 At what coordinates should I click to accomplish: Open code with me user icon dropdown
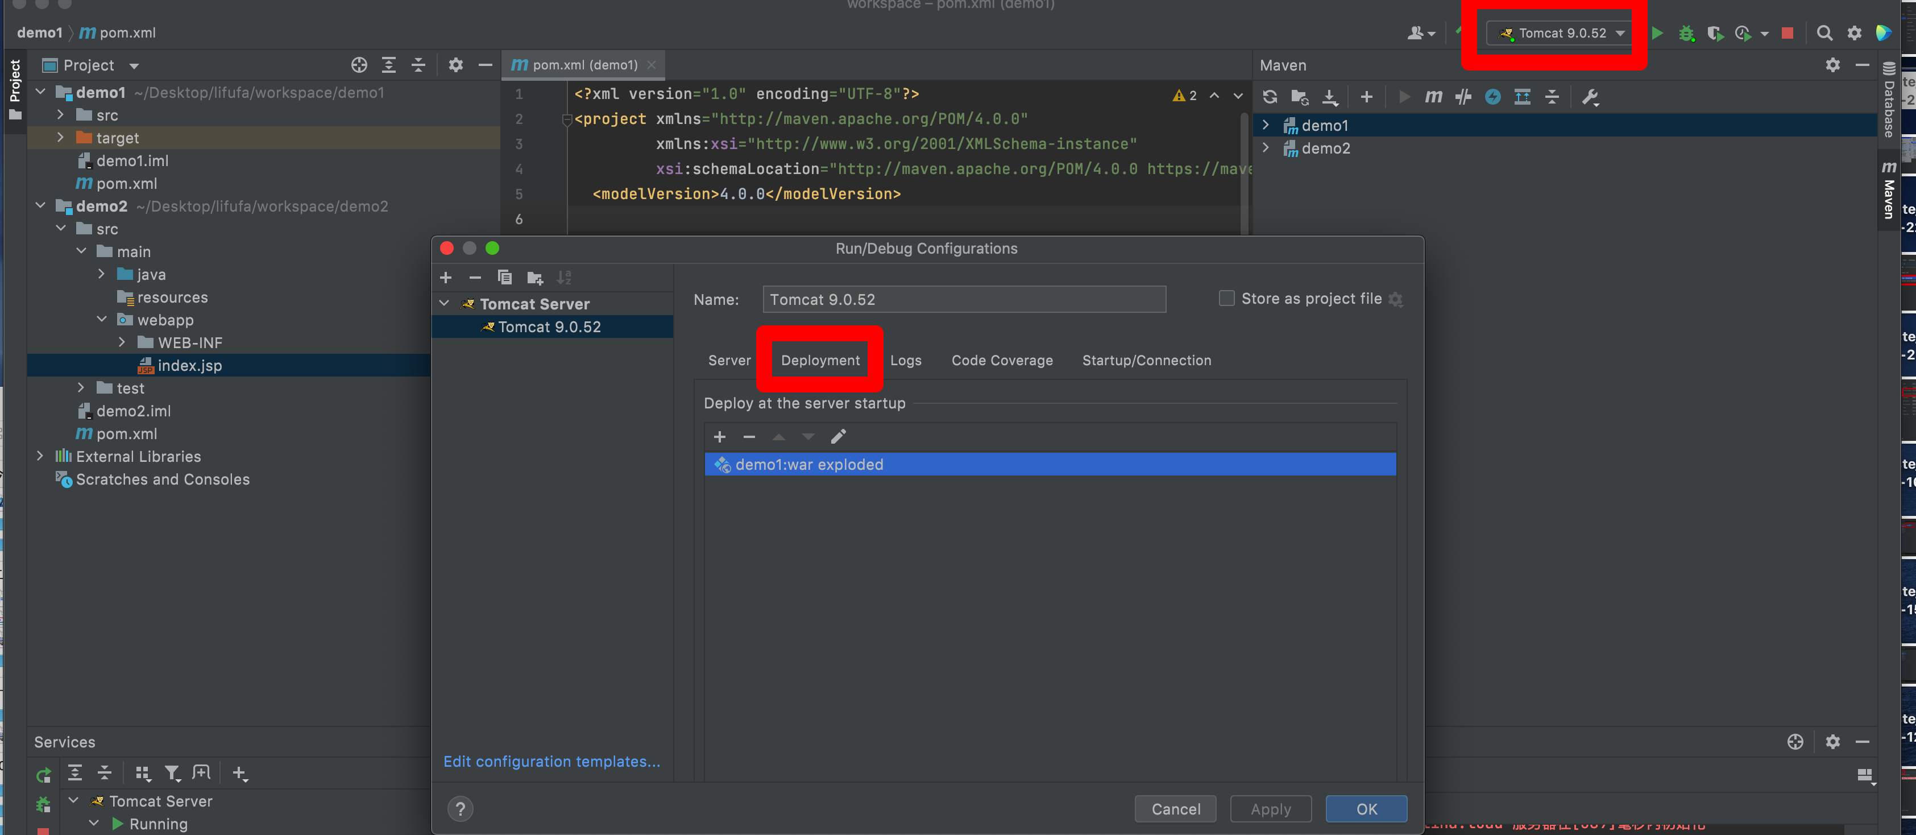pyautogui.click(x=1421, y=34)
